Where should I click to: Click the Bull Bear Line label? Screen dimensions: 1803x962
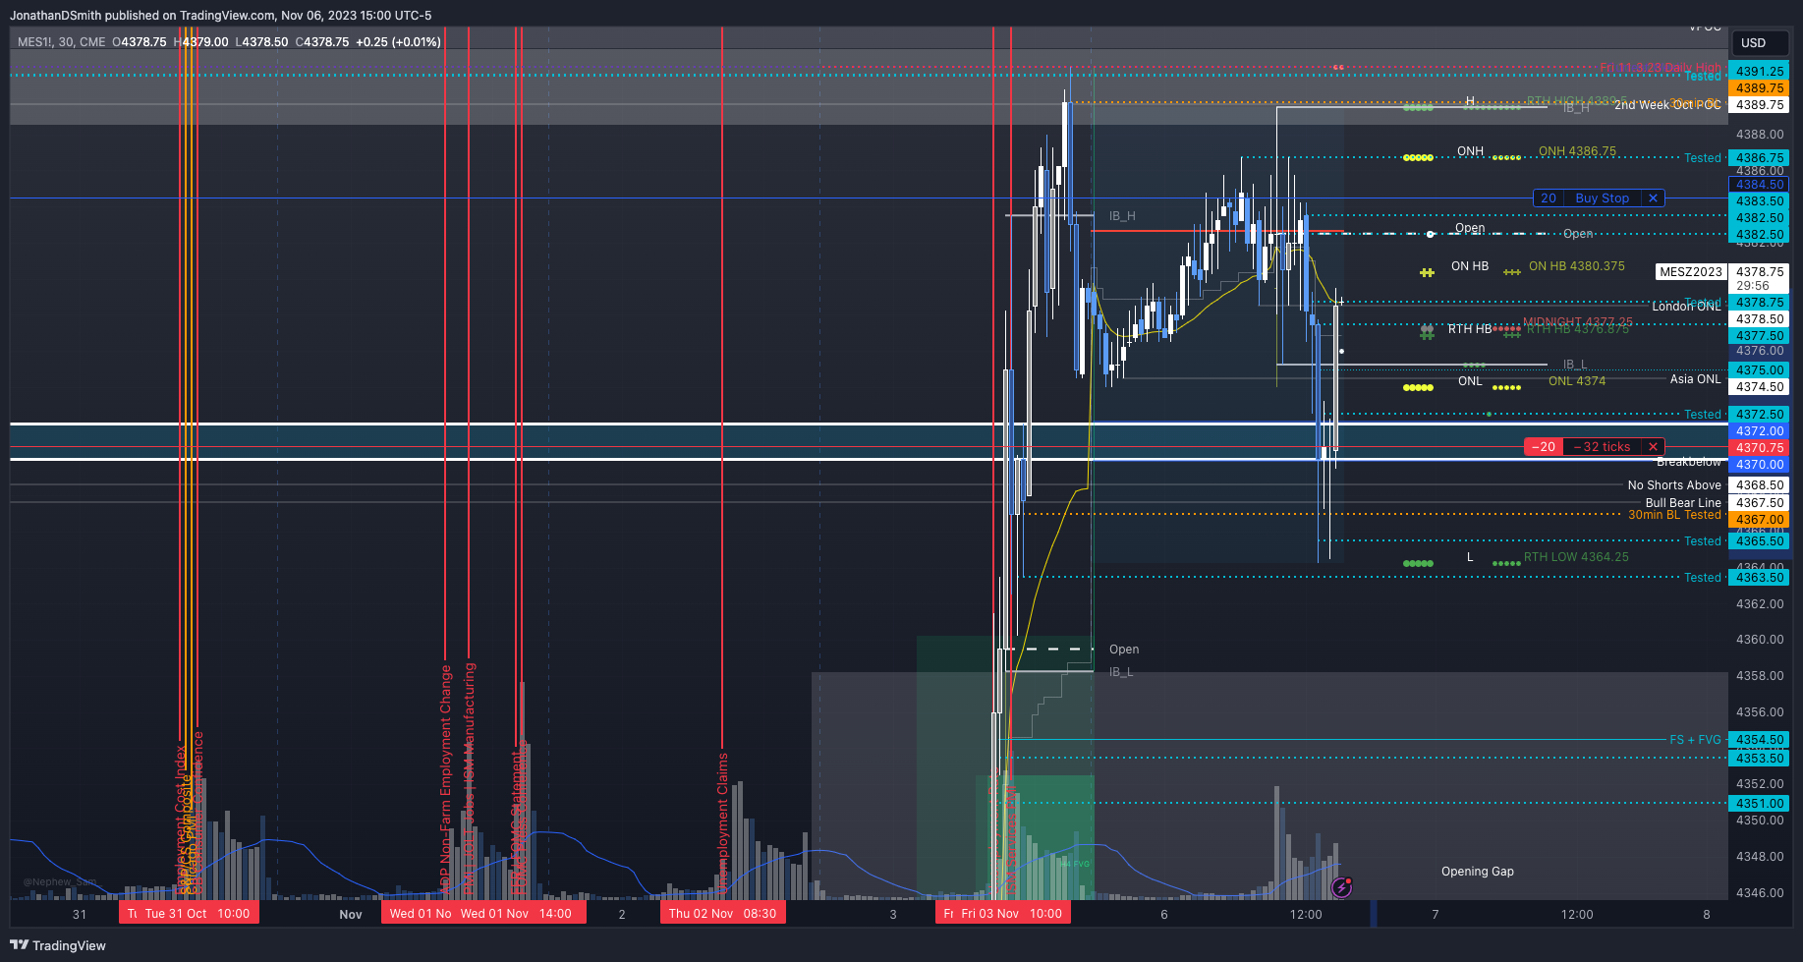click(x=1683, y=503)
